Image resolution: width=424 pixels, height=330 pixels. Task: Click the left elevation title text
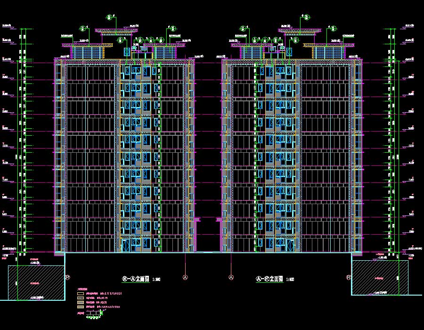pos(136,279)
